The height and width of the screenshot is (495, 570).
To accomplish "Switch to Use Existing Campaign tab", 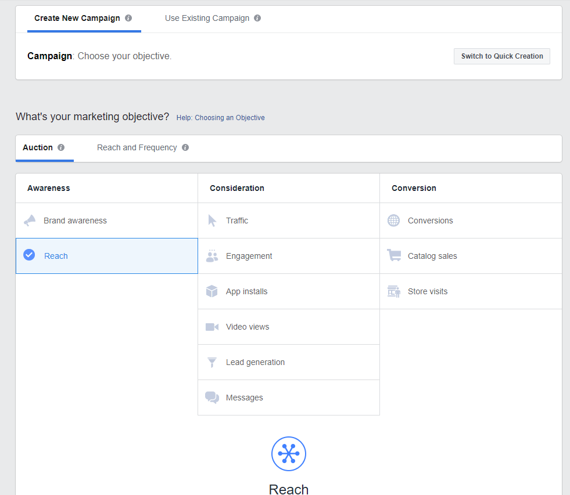I will tap(207, 18).
